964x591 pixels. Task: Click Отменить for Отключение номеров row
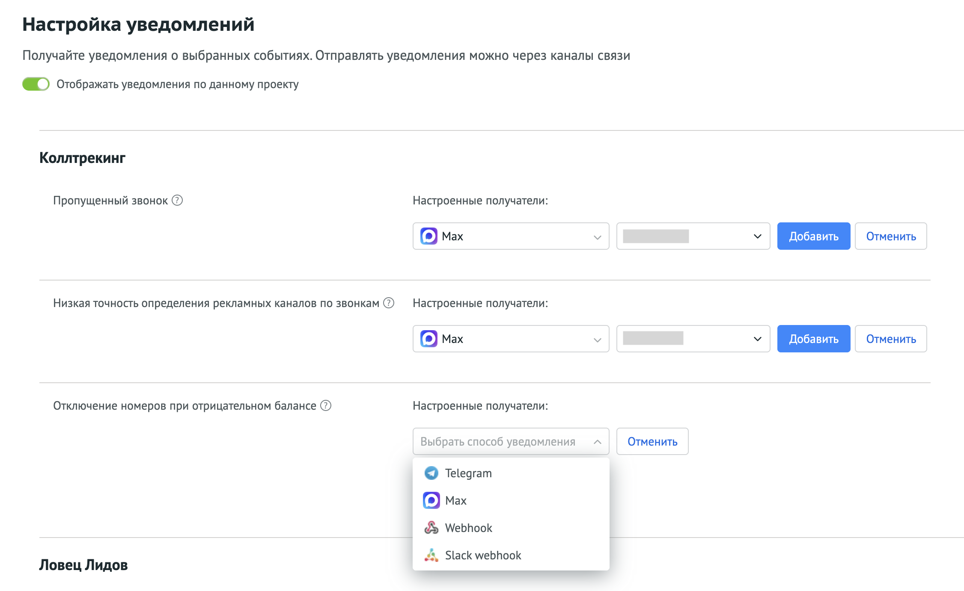[652, 441]
